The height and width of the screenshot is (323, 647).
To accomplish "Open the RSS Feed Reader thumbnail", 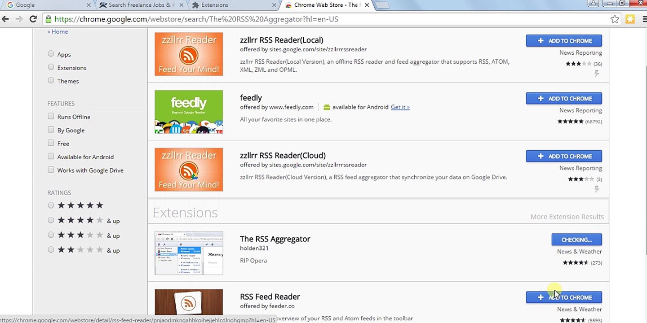I will coord(189,302).
